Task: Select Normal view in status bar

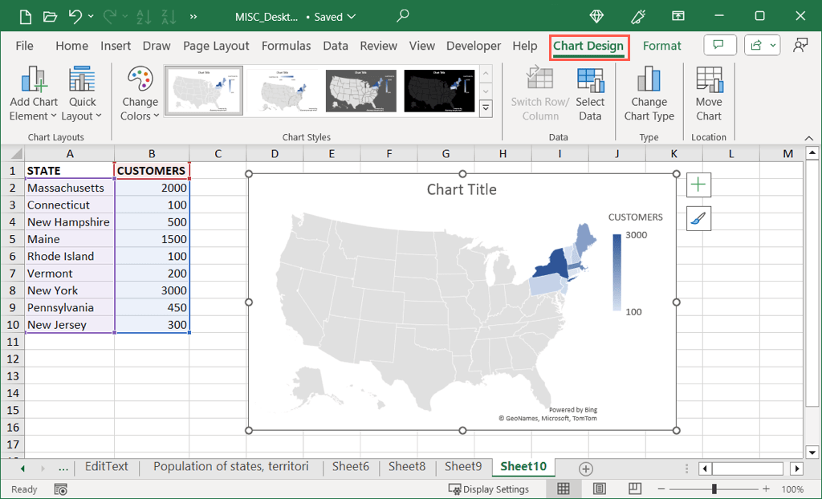Action: click(x=564, y=489)
